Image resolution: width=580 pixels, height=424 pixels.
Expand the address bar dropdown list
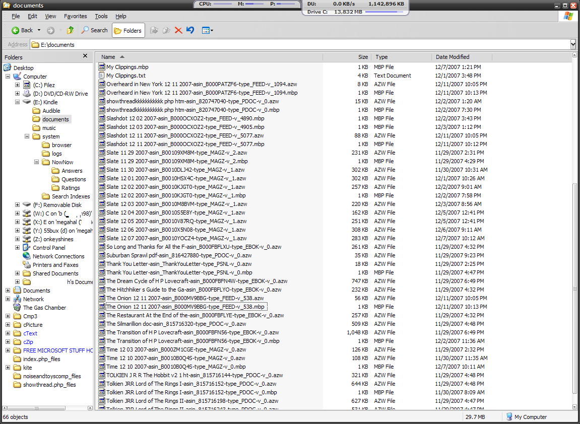[x=573, y=45]
